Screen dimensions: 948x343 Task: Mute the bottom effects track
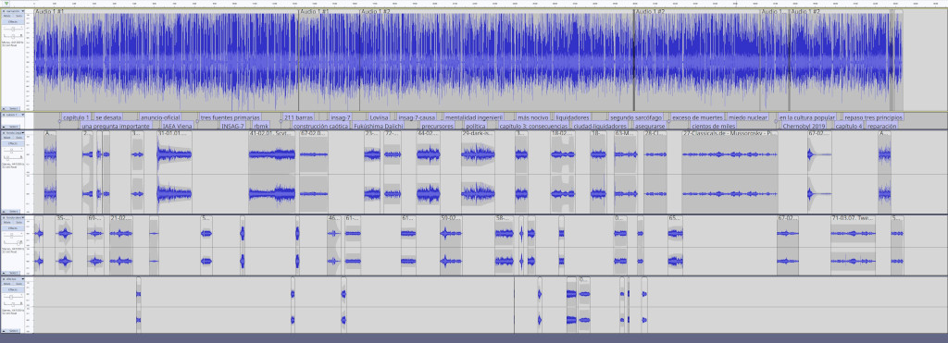point(7,284)
